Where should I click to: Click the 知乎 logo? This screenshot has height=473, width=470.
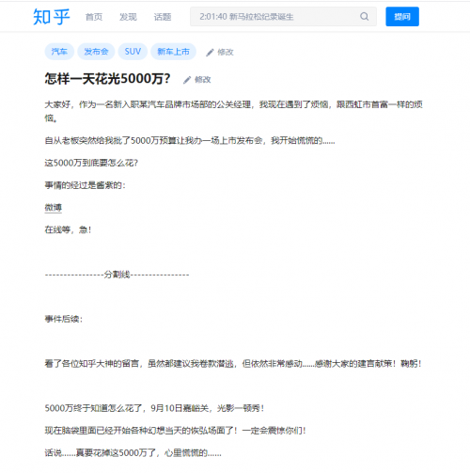tap(52, 17)
